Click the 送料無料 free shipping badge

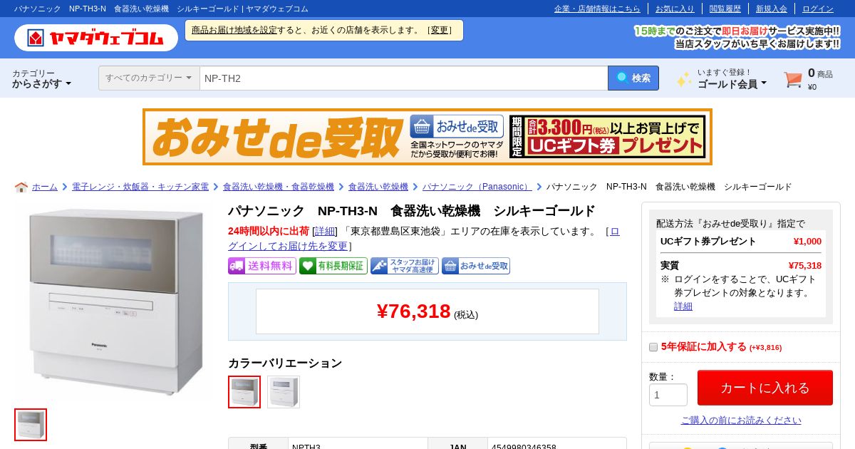[x=262, y=266]
